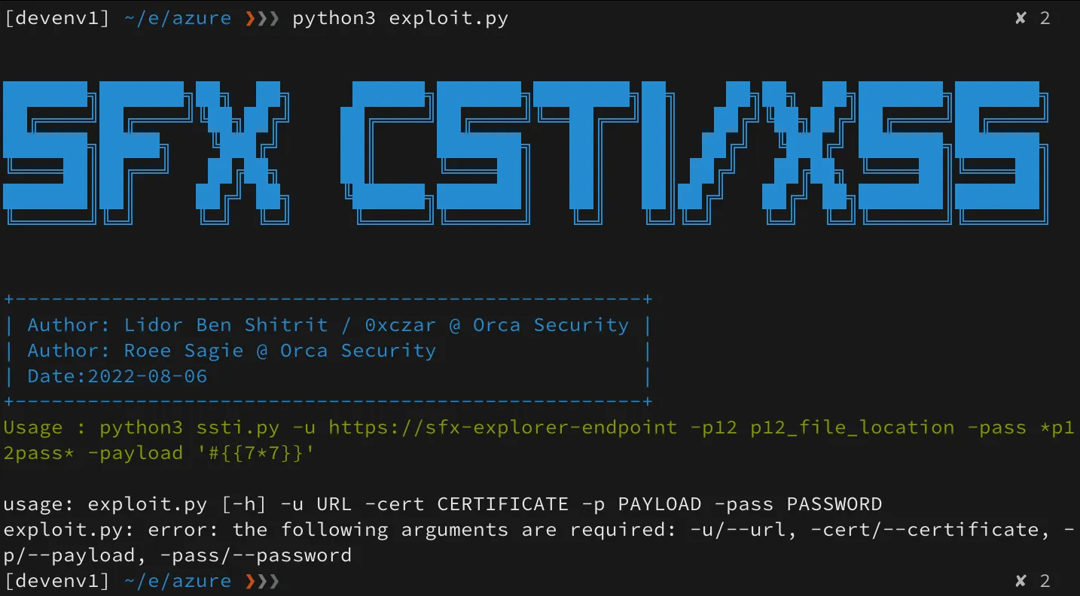Click the prompt arrows on the bottom prompt line
This screenshot has width=1080, height=596.
(262, 581)
